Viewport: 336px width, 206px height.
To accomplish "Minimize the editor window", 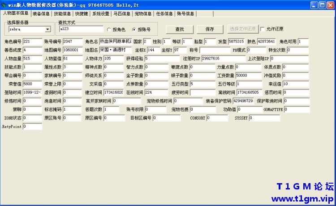I will (314, 5).
